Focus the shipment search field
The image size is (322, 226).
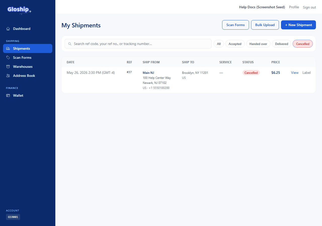138,44
